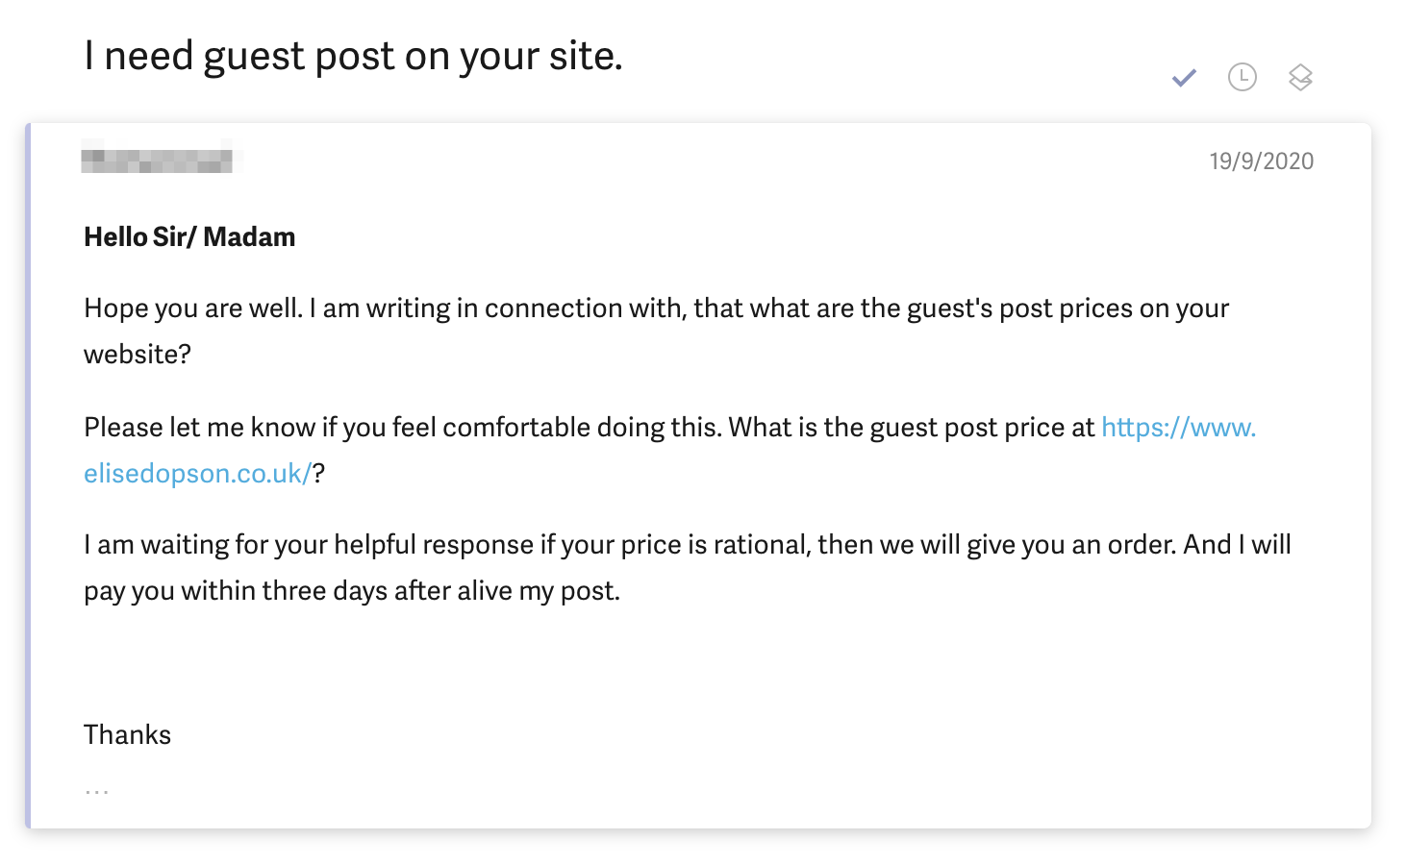Click the subject 'I need guest post on your site.'
The height and width of the screenshot is (865, 1406).
[x=353, y=57]
